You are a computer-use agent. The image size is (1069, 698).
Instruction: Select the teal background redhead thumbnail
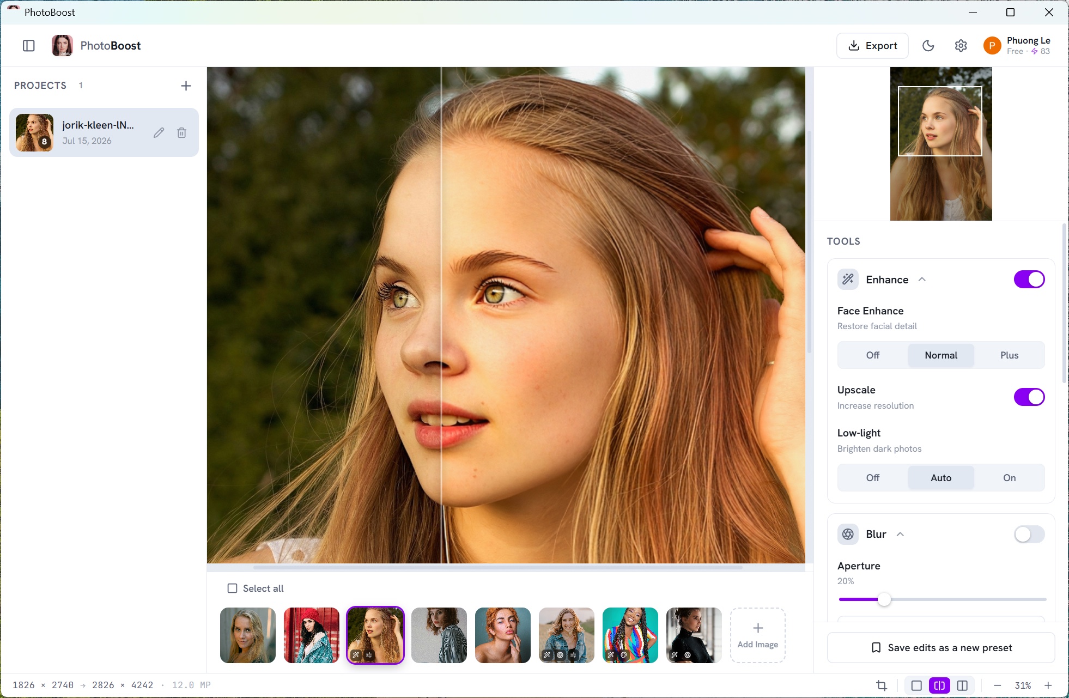point(503,635)
